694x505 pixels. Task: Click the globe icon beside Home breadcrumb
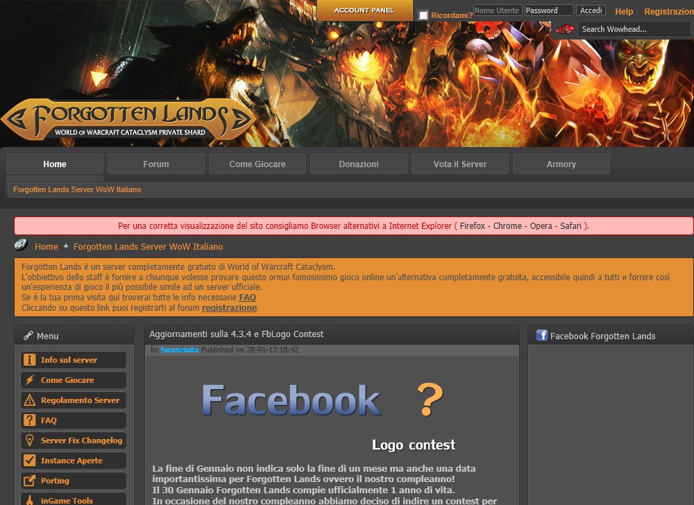21,246
